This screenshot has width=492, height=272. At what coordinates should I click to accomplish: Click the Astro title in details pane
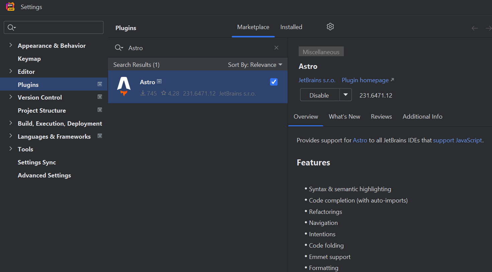click(308, 66)
